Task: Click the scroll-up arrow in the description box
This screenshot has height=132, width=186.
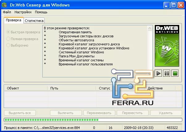Action: pos(150,28)
